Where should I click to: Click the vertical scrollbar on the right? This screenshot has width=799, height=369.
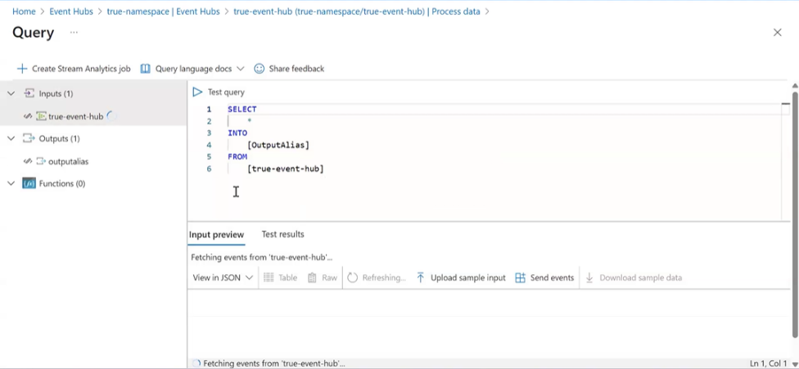794,213
